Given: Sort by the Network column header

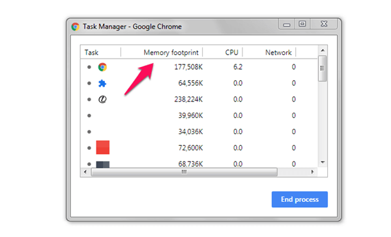Looking at the screenshot, I should click(x=278, y=53).
